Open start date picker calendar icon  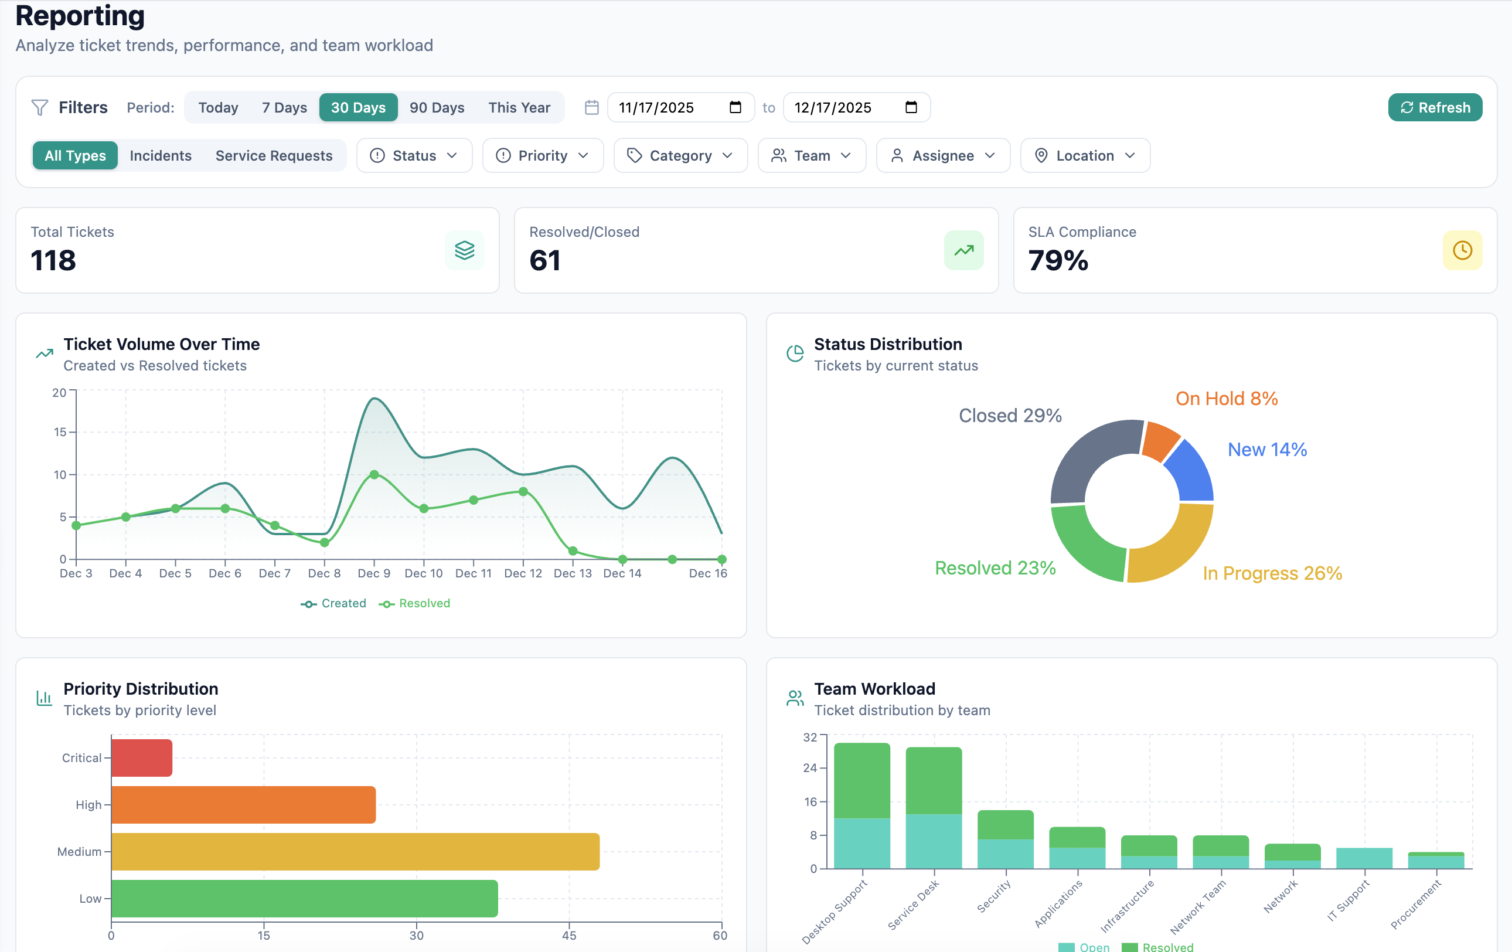(735, 107)
